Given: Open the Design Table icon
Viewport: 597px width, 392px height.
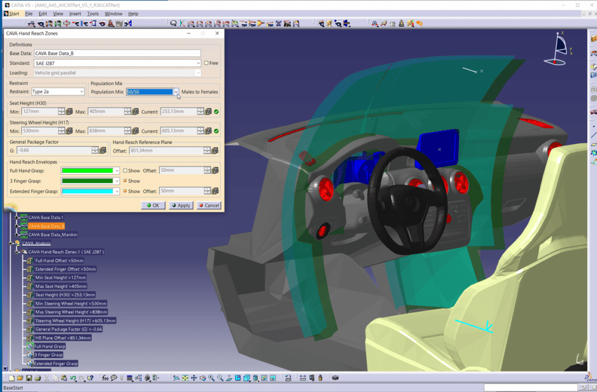Looking at the screenshot, I should click(130, 378).
